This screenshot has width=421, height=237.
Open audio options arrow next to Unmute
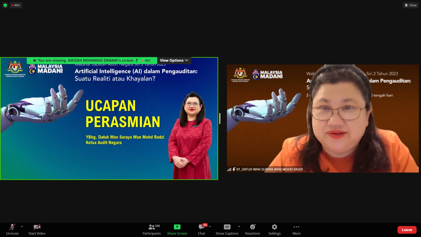coord(22,226)
